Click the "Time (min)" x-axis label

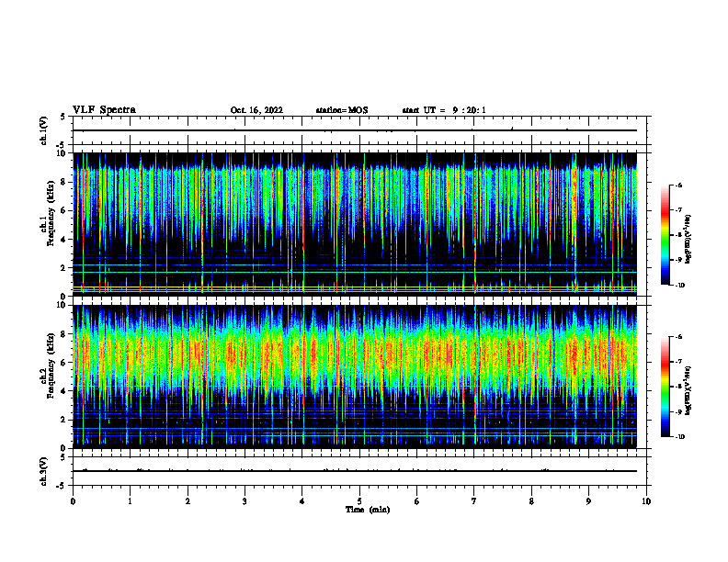(x=368, y=510)
